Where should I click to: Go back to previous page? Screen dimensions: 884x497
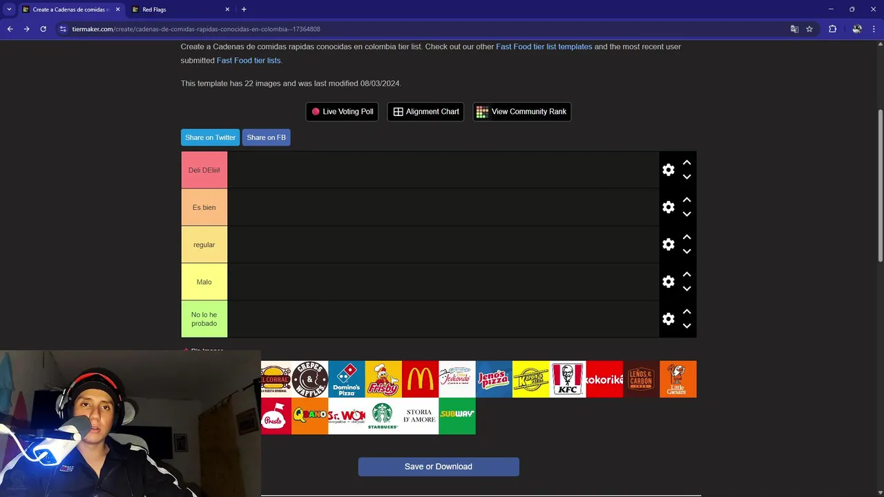(x=10, y=29)
